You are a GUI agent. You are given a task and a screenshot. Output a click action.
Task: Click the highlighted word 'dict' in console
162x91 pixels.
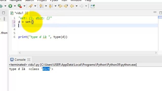coord(46,69)
